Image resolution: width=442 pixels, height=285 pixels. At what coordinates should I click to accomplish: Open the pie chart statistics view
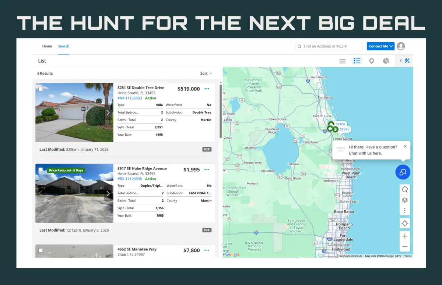(x=386, y=61)
